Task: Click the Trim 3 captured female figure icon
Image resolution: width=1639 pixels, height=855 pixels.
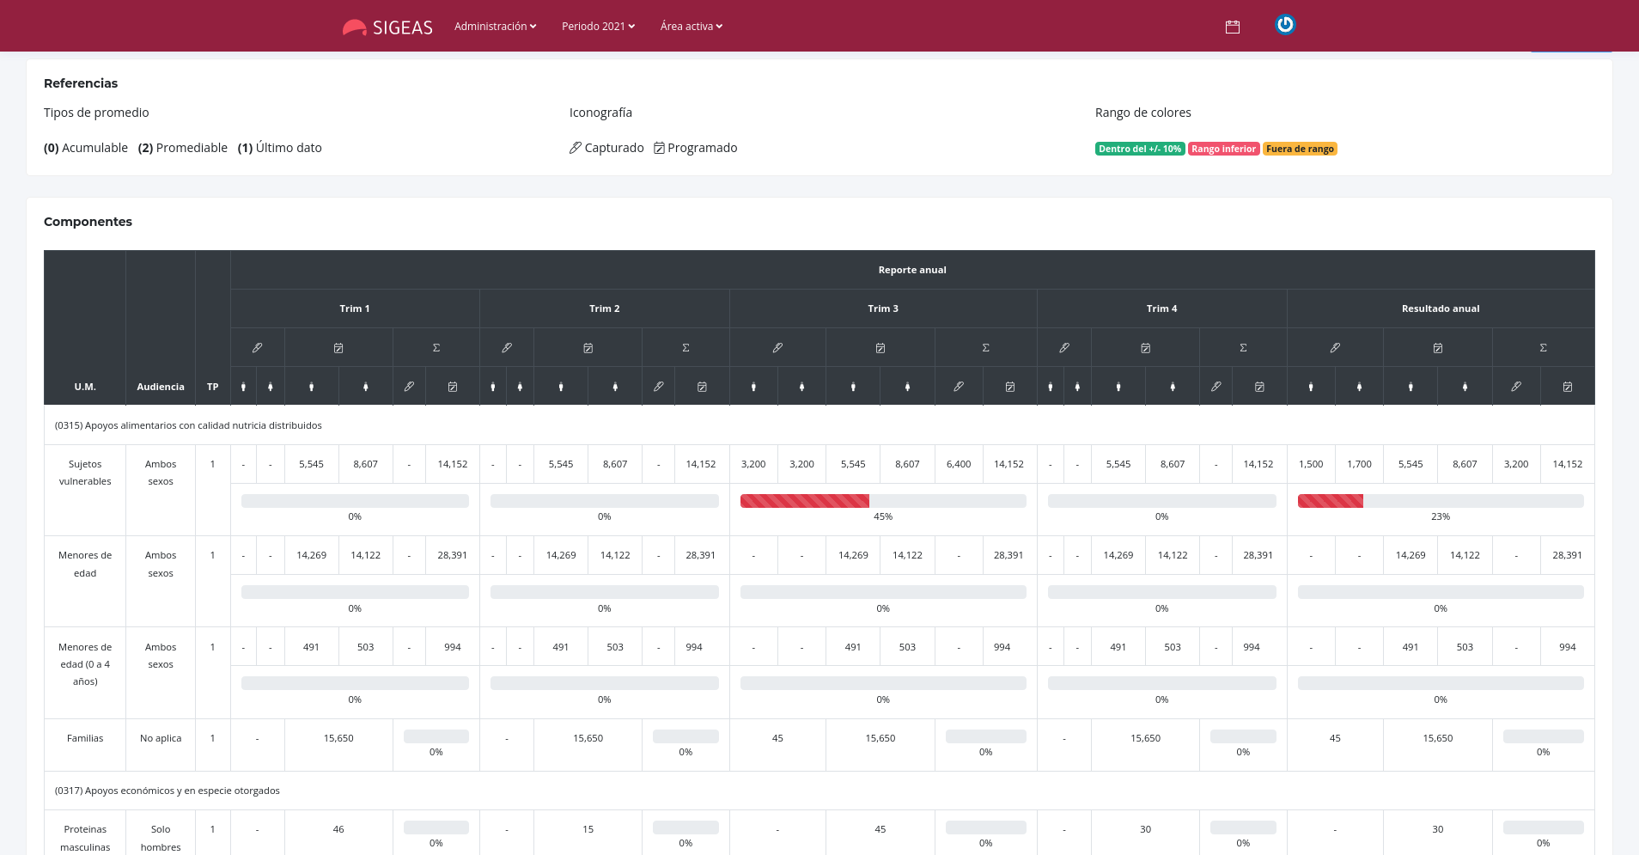Action: (802, 387)
